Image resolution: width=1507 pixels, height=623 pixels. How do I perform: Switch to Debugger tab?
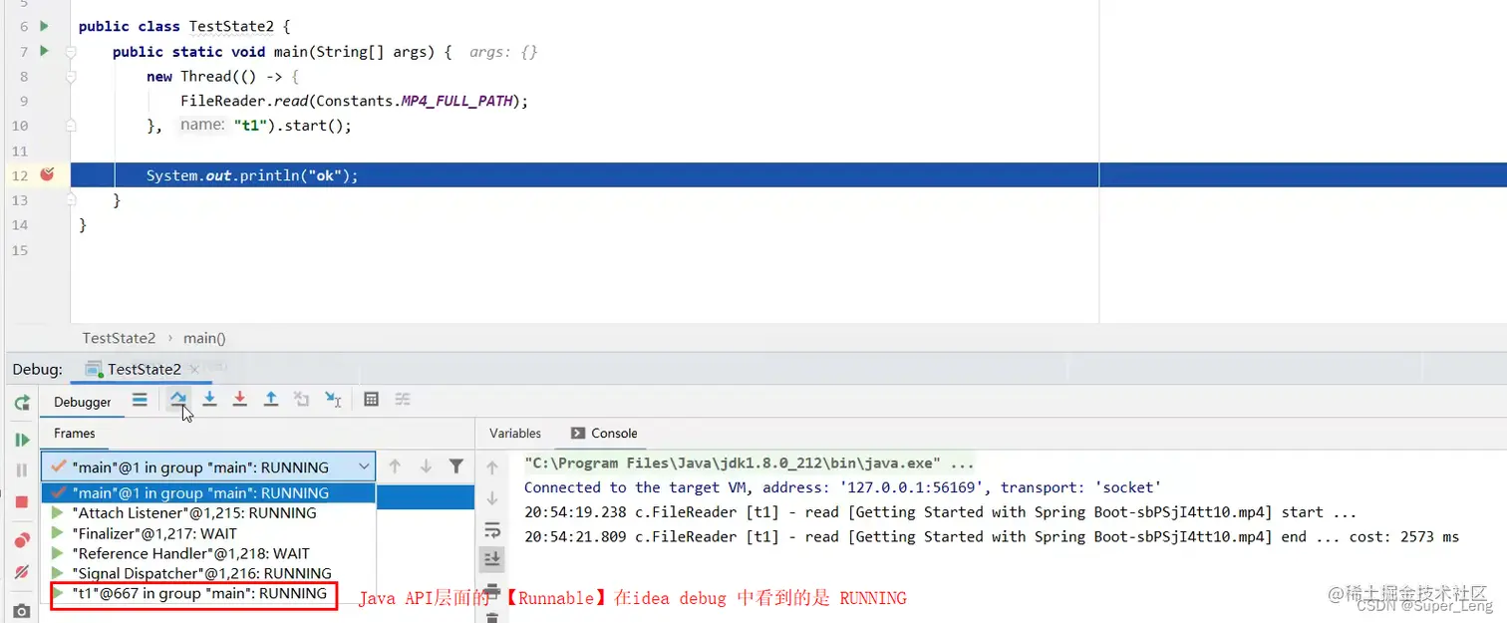pos(83,402)
